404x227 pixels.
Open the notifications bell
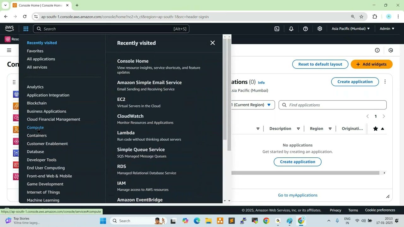(x=291, y=29)
